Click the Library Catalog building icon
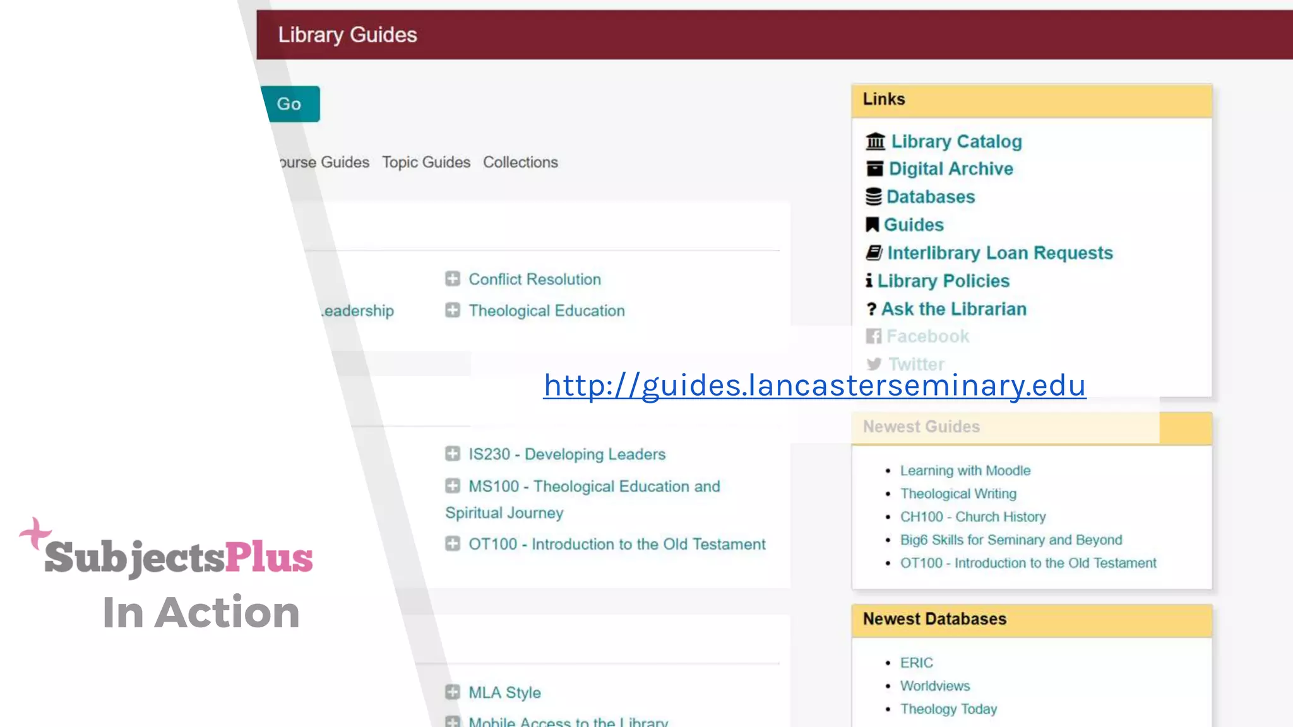The width and height of the screenshot is (1293, 727). [x=875, y=141]
